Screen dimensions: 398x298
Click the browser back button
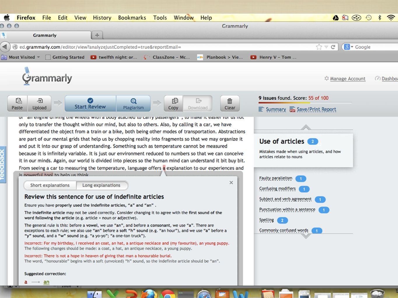5,47
